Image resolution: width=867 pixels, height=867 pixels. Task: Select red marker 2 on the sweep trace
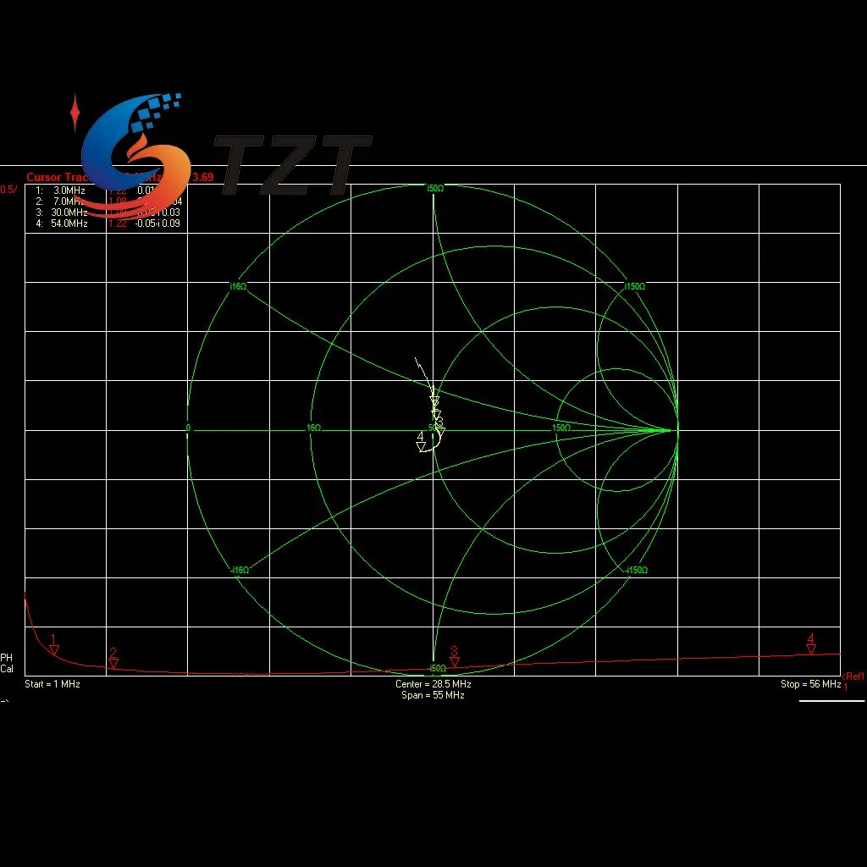click(x=113, y=659)
